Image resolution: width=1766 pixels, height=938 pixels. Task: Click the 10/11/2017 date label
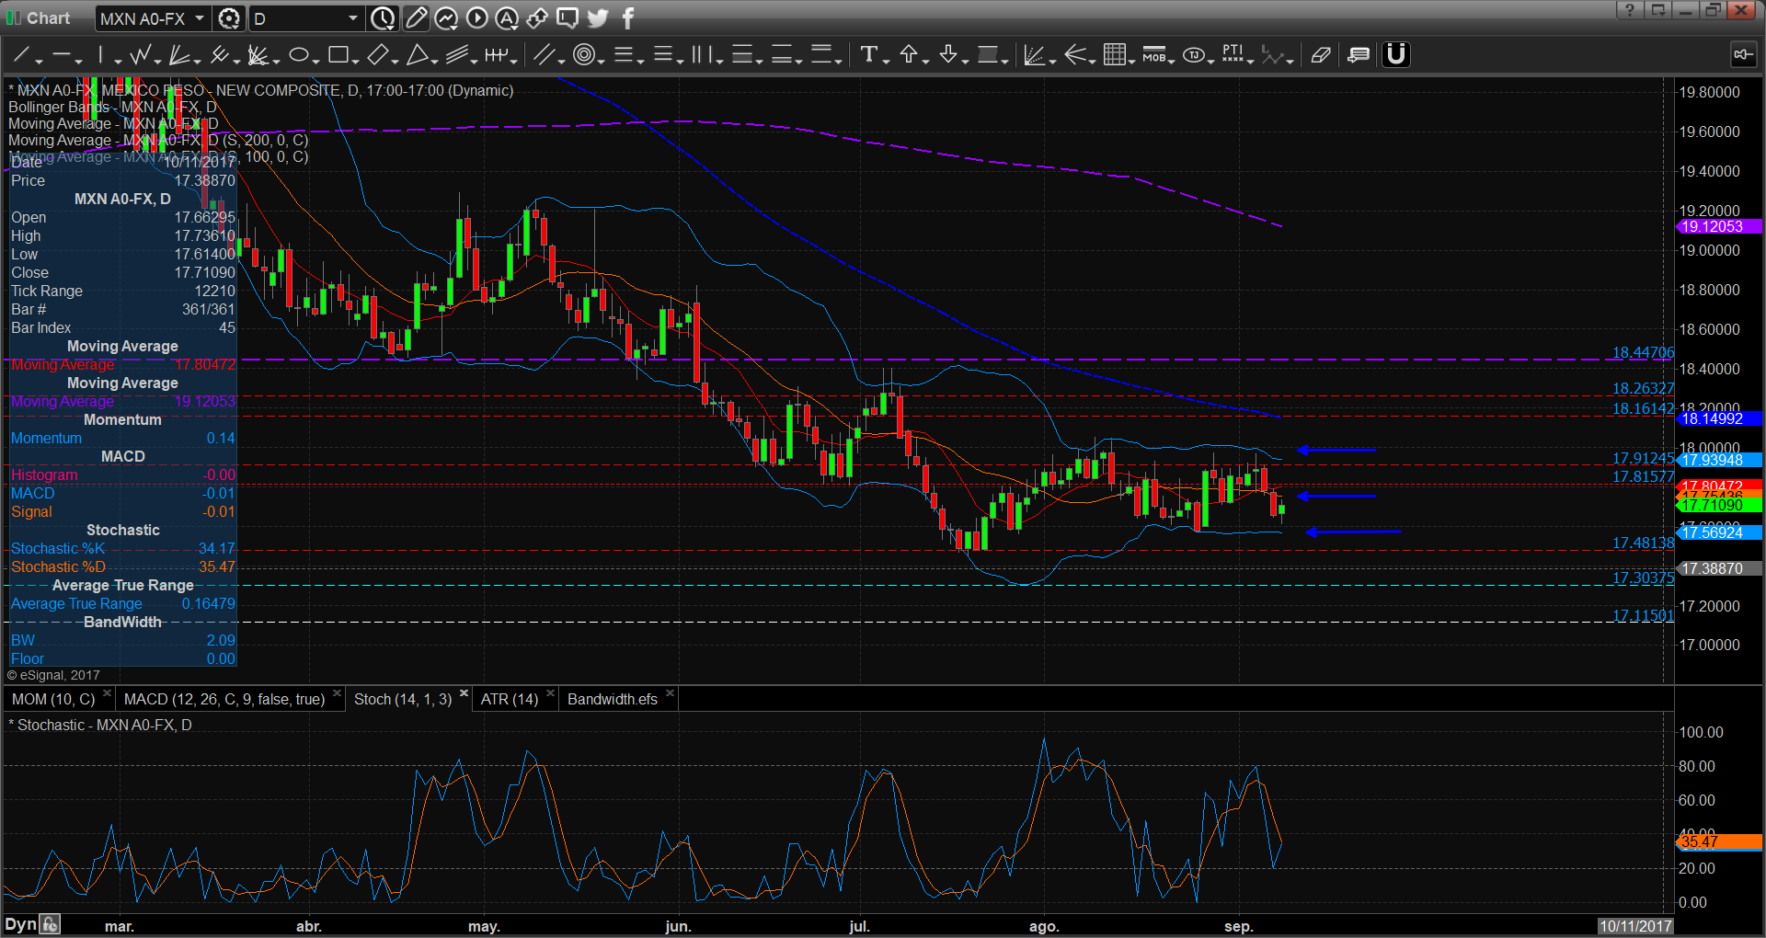1634,926
